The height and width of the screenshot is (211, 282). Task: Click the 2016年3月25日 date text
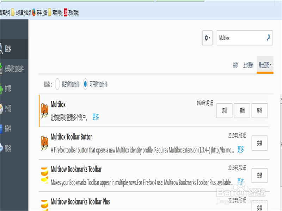[237, 168]
